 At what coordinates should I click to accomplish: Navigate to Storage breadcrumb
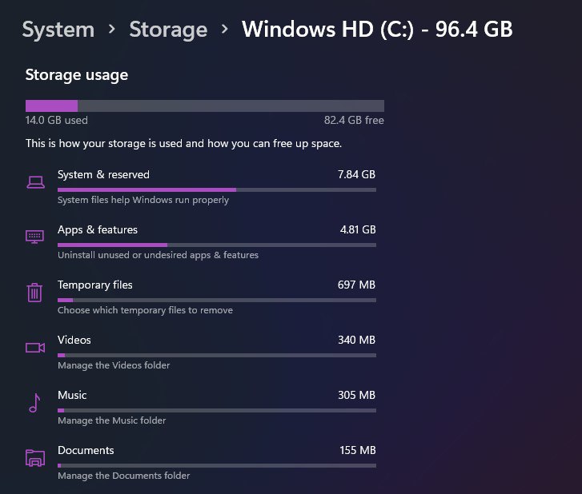pos(168,30)
